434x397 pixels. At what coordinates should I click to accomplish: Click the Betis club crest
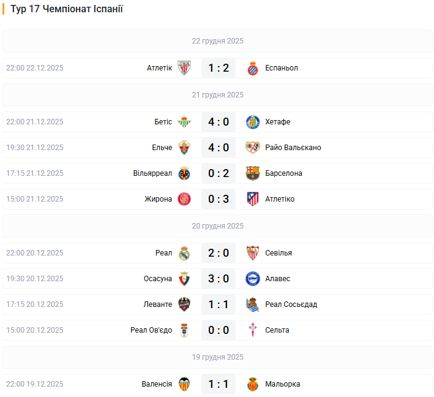click(x=184, y=122)
